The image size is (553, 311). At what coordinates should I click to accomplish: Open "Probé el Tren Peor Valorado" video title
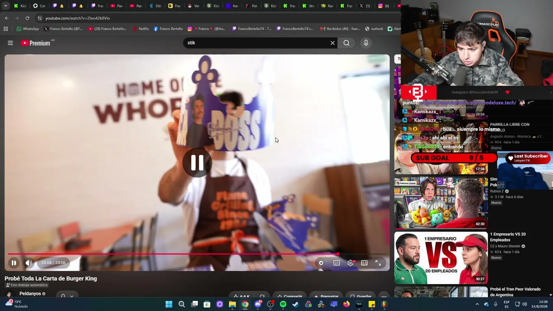tap(515, 292)
